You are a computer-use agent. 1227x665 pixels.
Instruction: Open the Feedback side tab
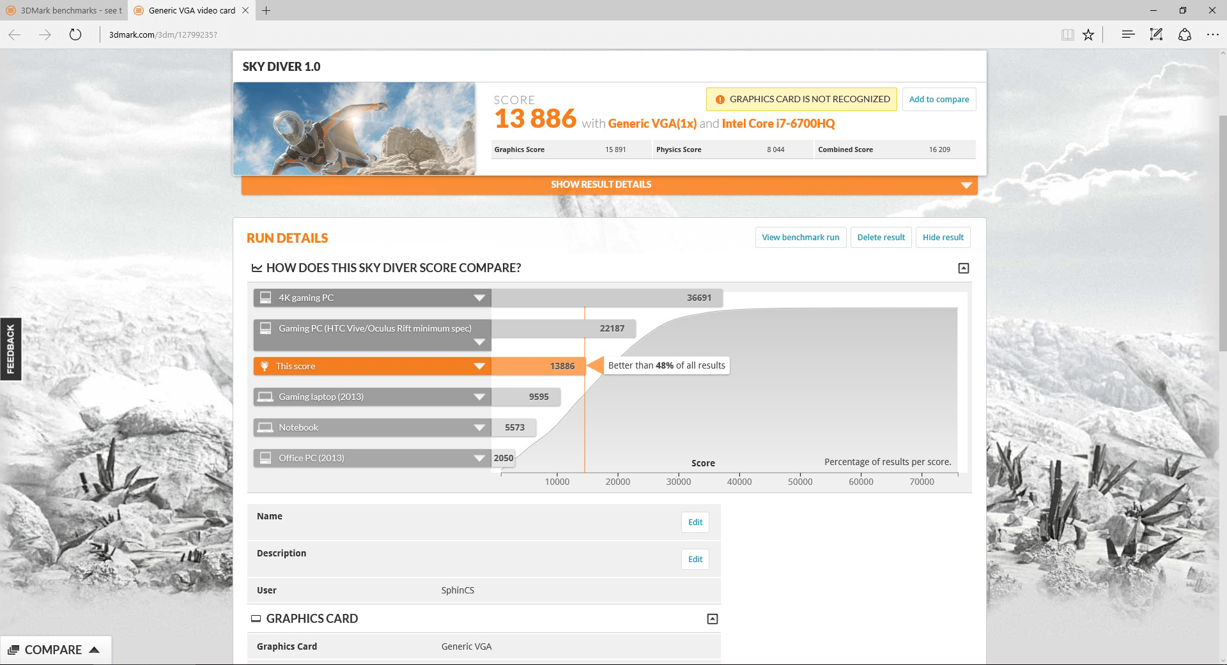(11, 349)
